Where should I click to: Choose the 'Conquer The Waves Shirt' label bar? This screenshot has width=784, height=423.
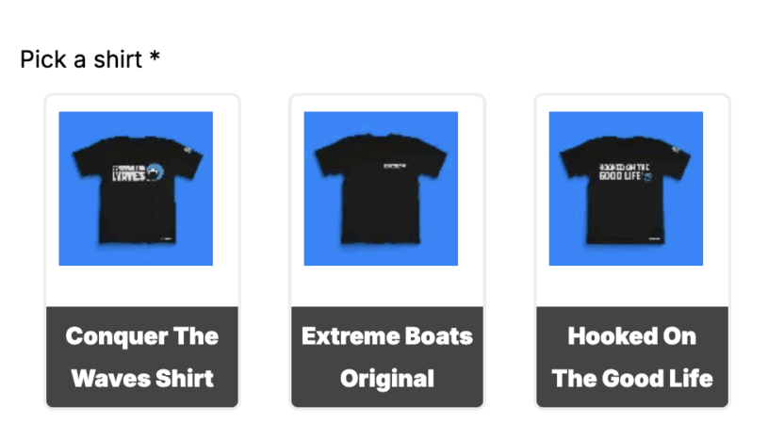tap(142, 357)
